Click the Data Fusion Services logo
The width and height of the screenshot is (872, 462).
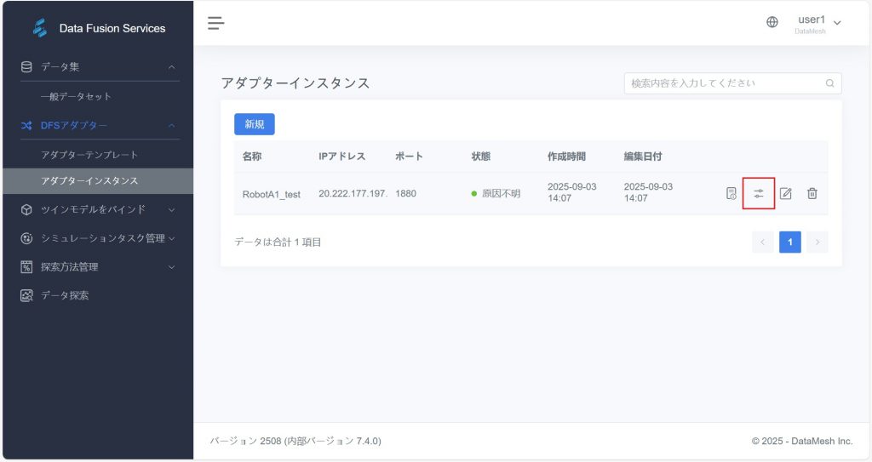[40, 28]
